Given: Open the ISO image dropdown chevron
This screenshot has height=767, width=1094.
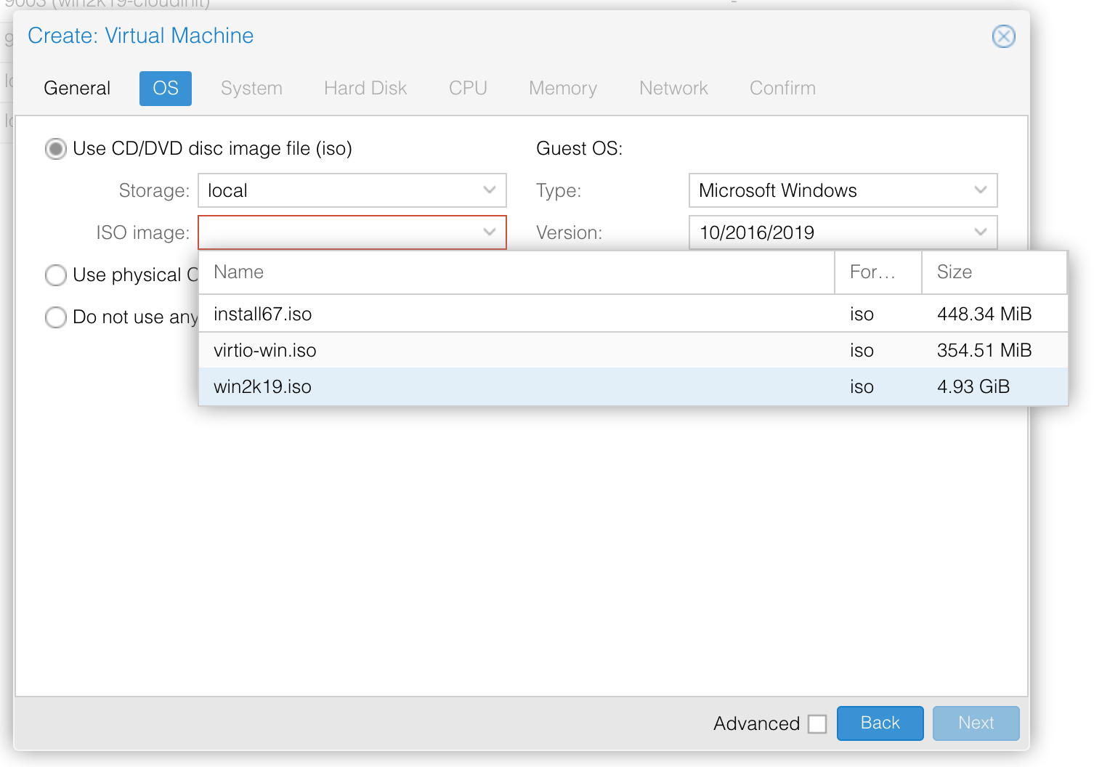Looking at the screenshot, I should coord(489,232).
